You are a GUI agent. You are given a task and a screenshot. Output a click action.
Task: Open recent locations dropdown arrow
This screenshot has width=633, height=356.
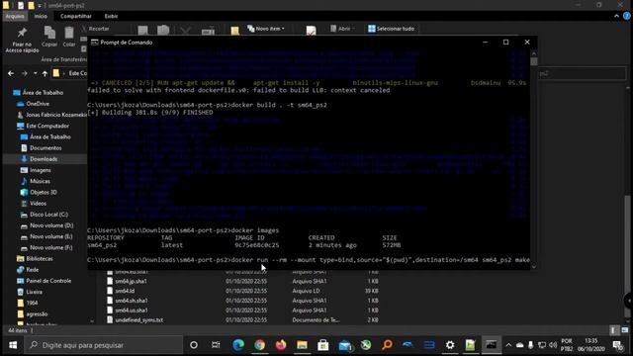[x=36, y=73]
